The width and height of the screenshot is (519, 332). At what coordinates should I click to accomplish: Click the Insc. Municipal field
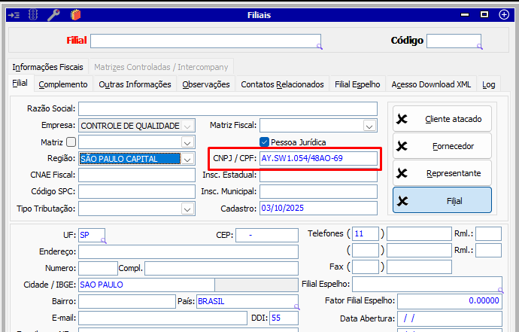click(318, 191)
